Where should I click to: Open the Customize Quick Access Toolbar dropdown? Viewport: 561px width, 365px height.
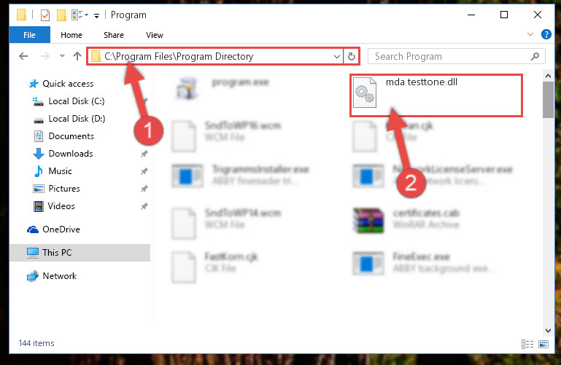[x=96, y=16]
